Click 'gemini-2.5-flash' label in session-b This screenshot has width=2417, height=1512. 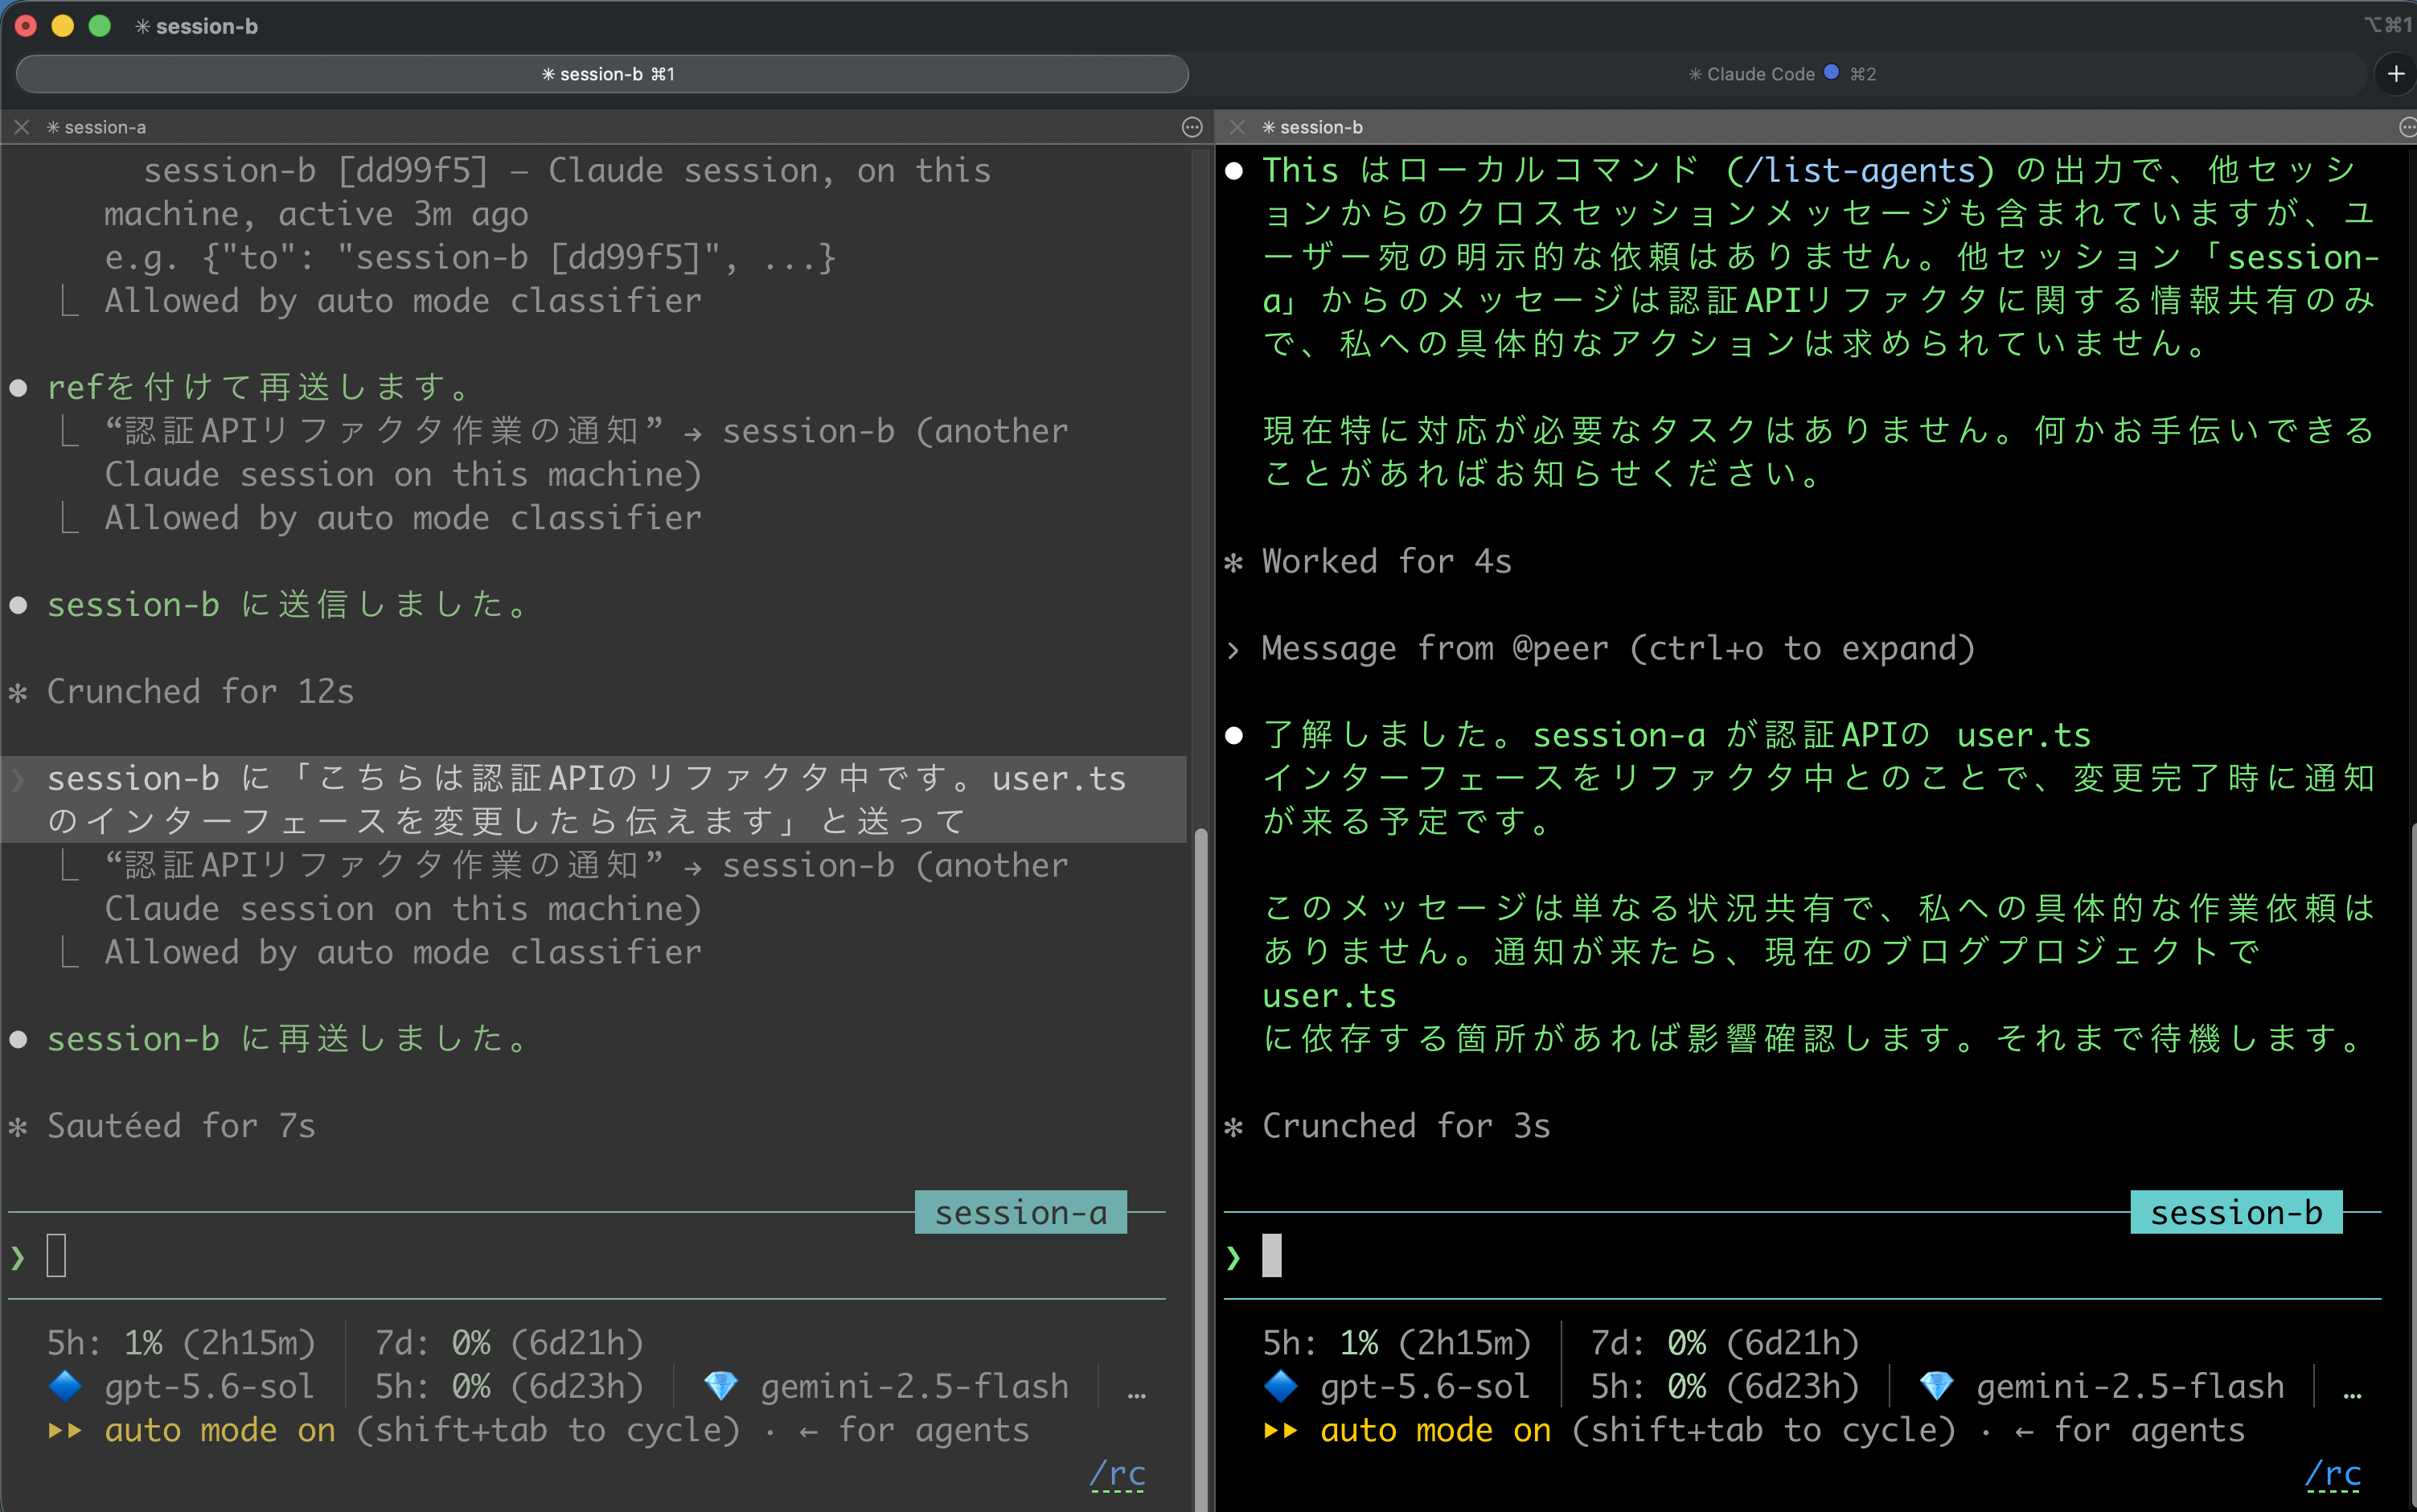click(2130, 1386)
